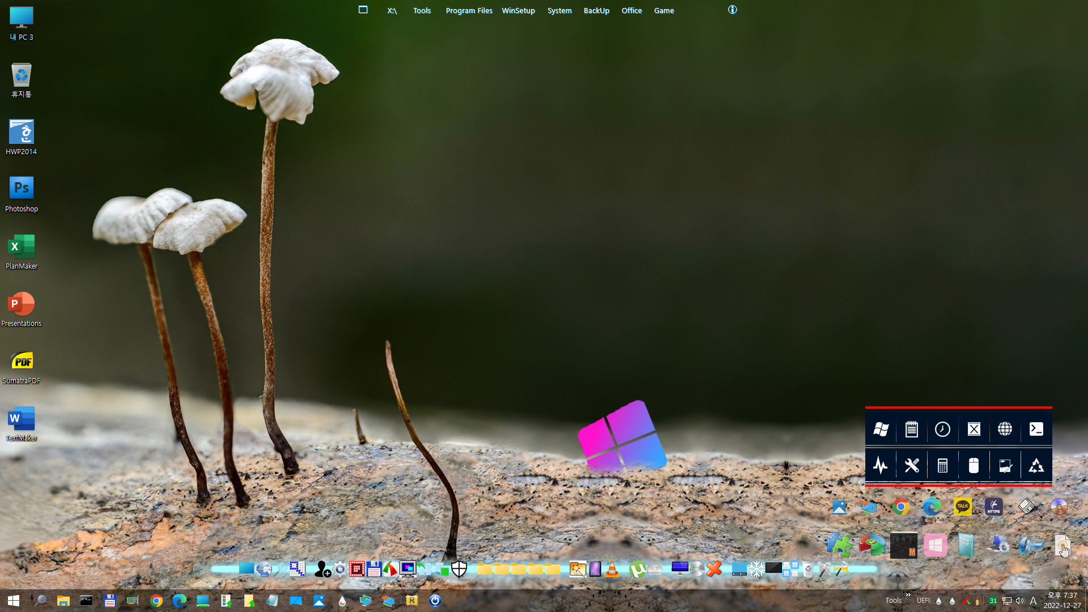Click the info icon in top bar
Screen dimensions: 1088x612
pyautogui.click(x=733, y=10)
